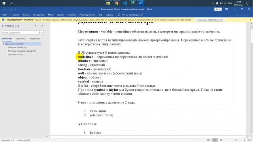253x142 pixels.
Task: Open Windows search magnifier
Action: click(12, 3)
